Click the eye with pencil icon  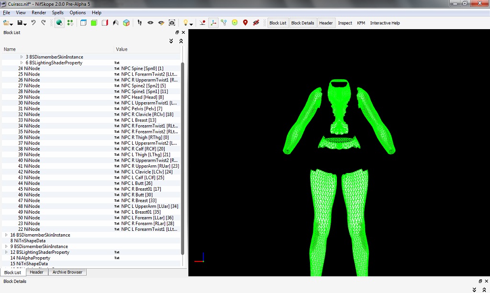click(x=161, y=23)
